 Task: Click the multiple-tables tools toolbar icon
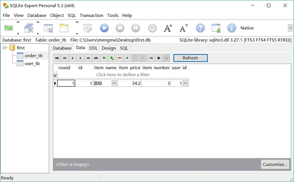point(29,28)
